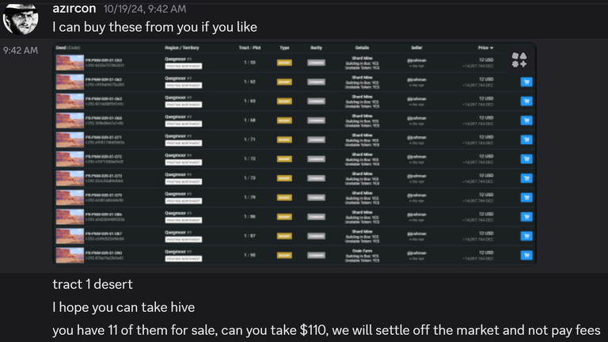The height and width of the screenshot is (342, 608).
Task: Click the PRISTINE NORTHWEST tag in plot 62 row
Action: 184,85
